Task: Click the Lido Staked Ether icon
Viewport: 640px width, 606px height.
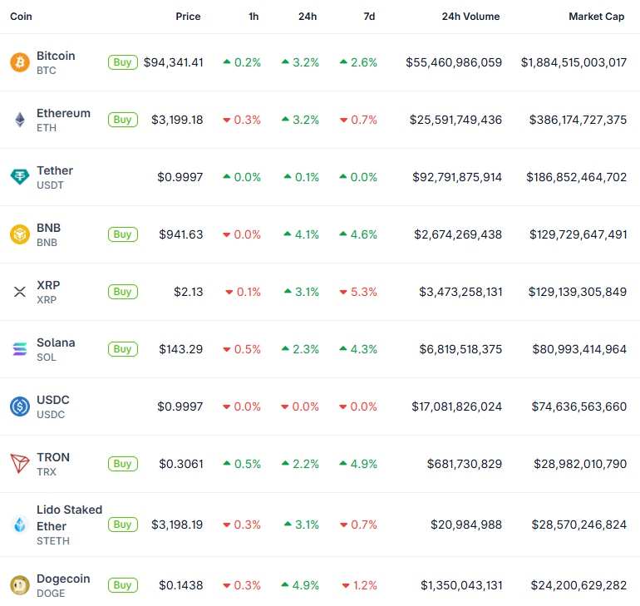Action: [19, 525]
